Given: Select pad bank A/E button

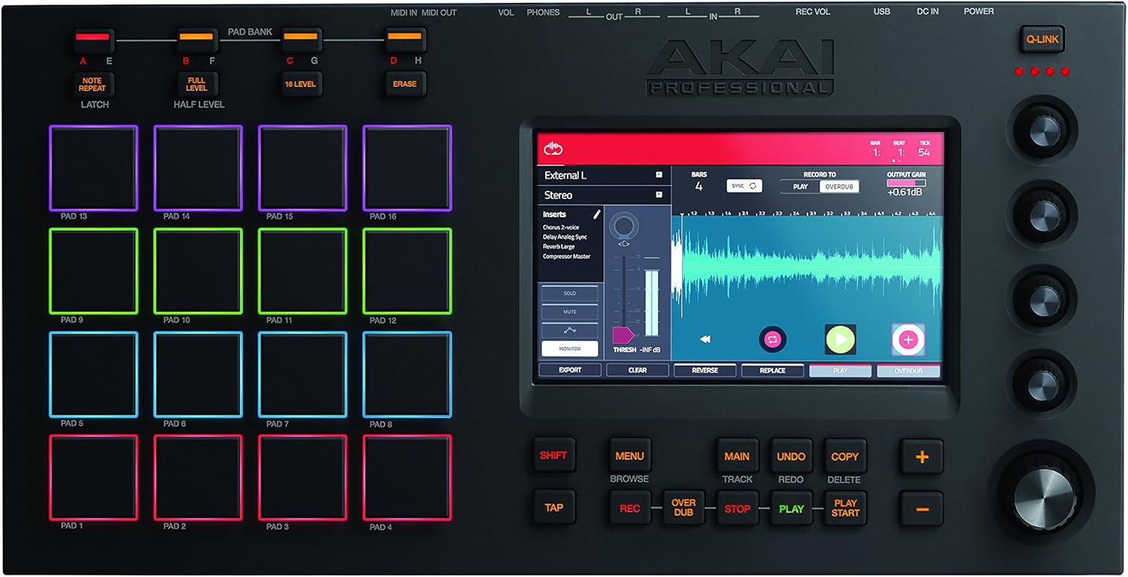Looking at the screenshot, I should (92, 38).
